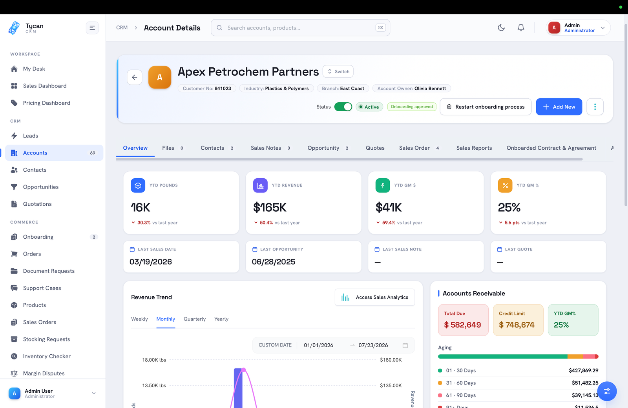The image size is (628, 408).
Task: Open Onboarding clipboard icon
Action: (x=14, y=237)
